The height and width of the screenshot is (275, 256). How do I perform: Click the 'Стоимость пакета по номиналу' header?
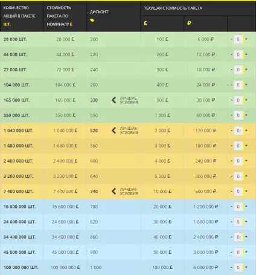coord(60,16)
